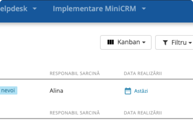
Task: Sort by upper DATA REALIZĂRII column header
Action: 143,73
